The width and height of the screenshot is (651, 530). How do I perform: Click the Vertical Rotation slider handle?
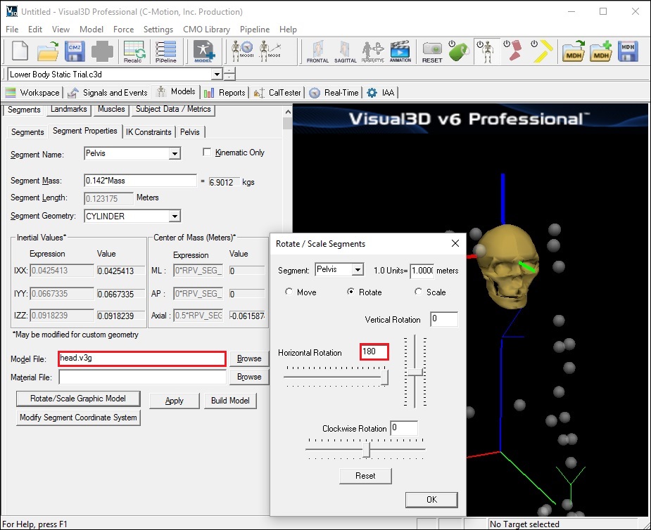click(x=415, y=373)
